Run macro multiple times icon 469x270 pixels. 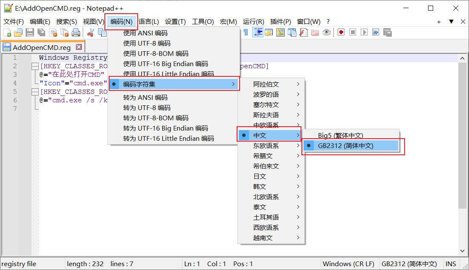tap(375, 32)
